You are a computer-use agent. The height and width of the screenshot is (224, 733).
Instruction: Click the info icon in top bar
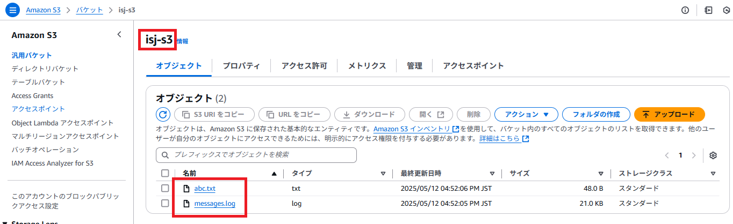point(685,10)
